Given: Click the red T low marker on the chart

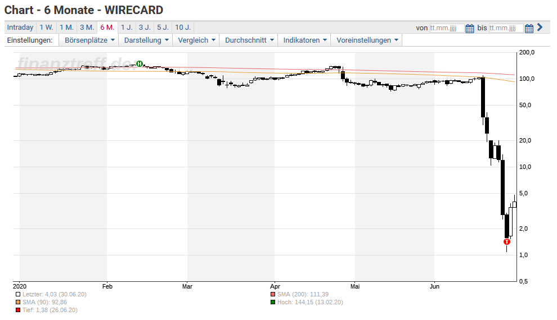Looking at the screenshot, I should (x=507, y=241).
